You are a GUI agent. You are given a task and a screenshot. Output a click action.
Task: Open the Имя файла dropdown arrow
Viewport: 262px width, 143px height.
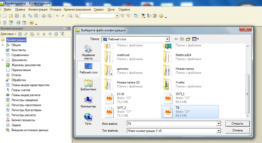coord(219,124)
